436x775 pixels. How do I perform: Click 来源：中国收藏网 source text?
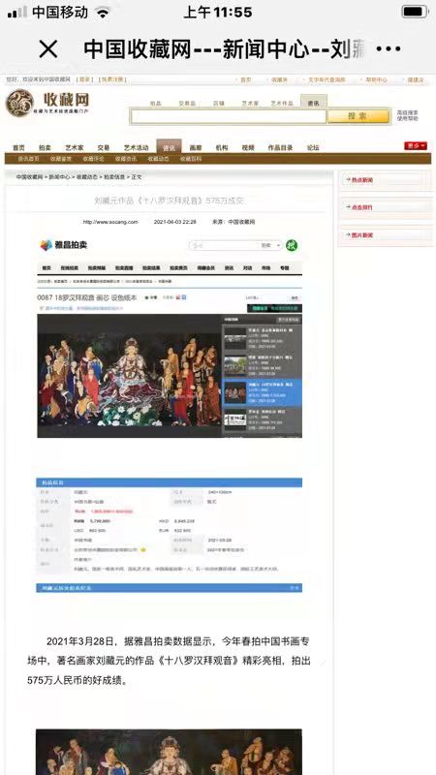tap(234, 222)
